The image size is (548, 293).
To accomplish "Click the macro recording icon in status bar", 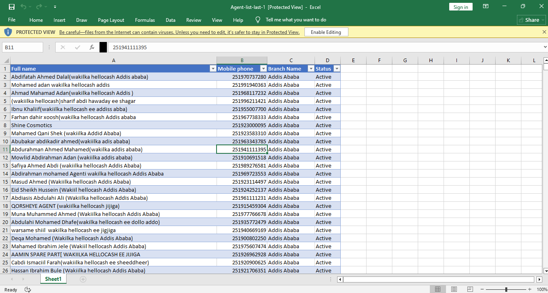I will (x=28, y=289).
